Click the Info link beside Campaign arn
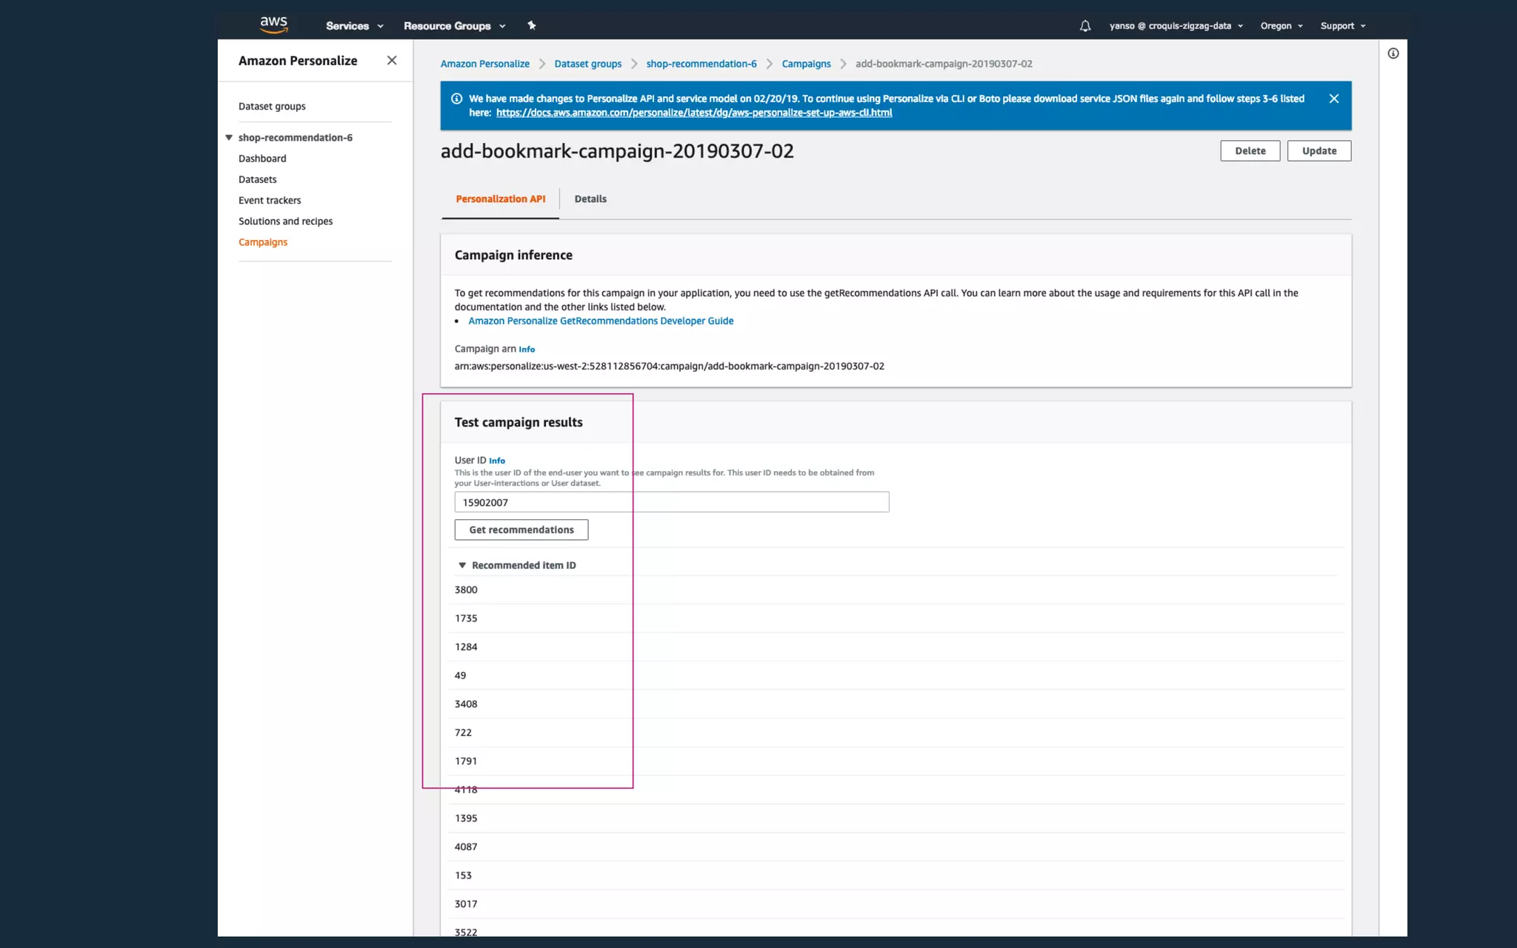Screen dimensions: 1517x948 (x=527, y=350)
